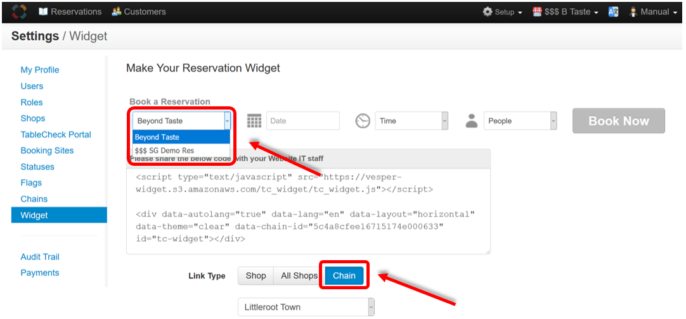Open the Littleroot Town chain dropdown
Image resolution: width=686 pixels, height=319 pixels.
point(306,307)
